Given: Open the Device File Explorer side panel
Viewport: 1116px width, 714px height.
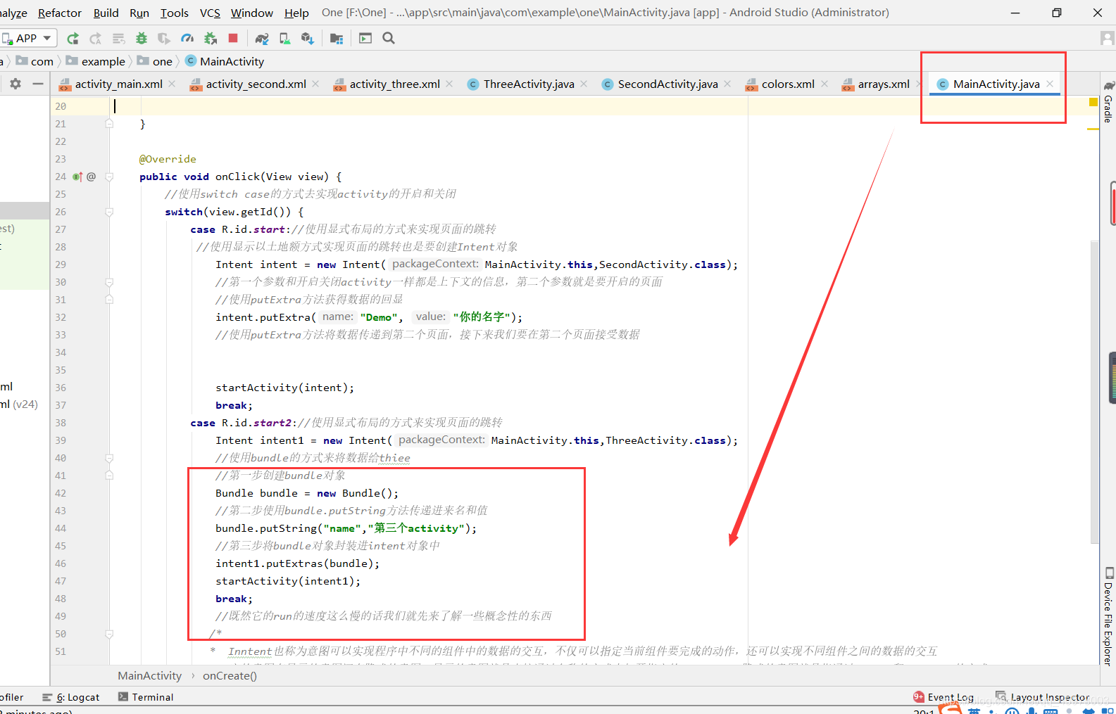Looking at the screenshot, I should click(x=1108, y=616).
